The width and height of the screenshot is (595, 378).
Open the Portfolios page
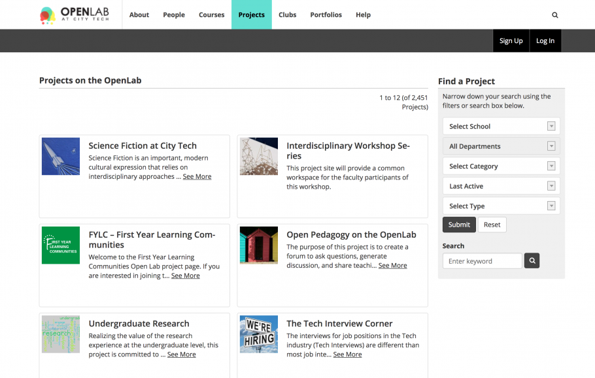click(x=326, y=15)
